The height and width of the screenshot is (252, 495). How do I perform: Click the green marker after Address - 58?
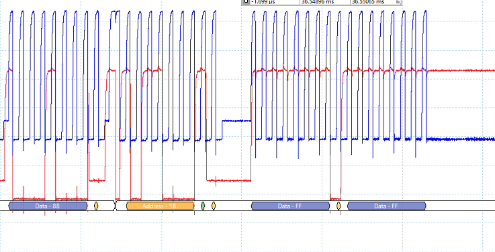coord(203,206)
